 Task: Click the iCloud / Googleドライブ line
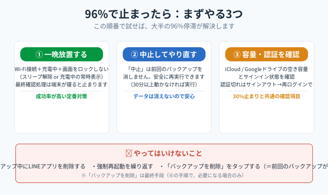click(x=266, y=69)
